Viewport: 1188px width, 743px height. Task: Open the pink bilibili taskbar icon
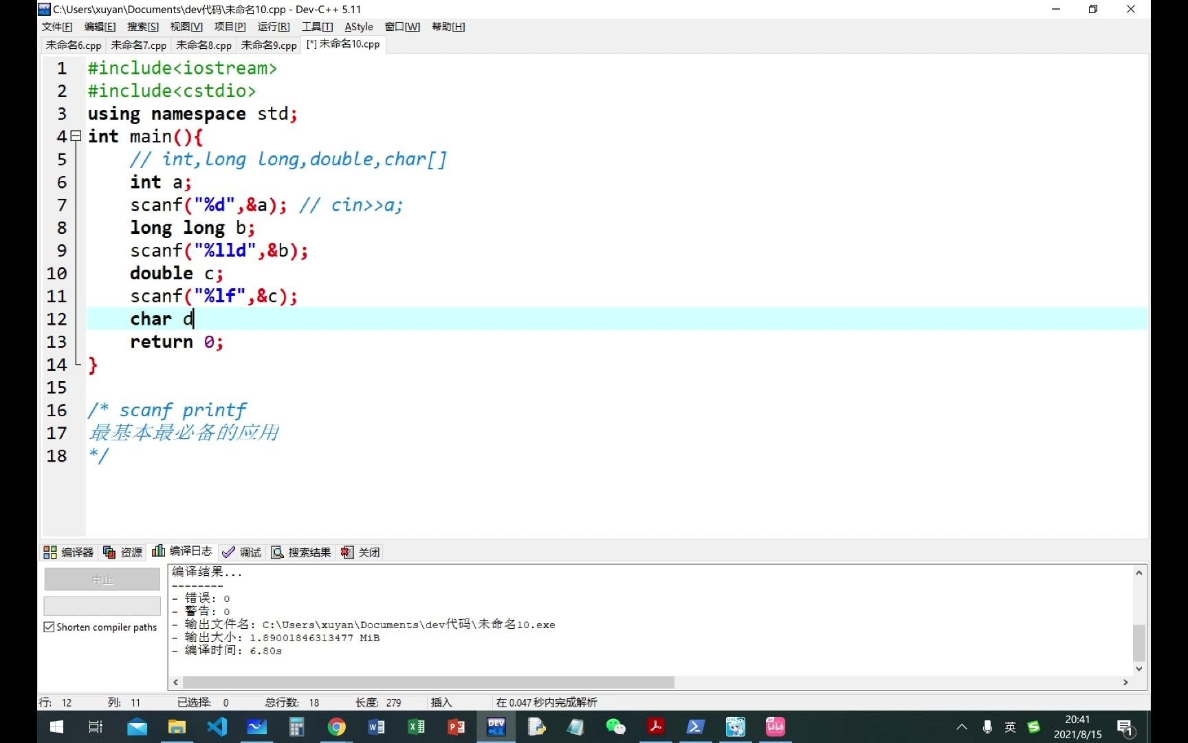775,726
